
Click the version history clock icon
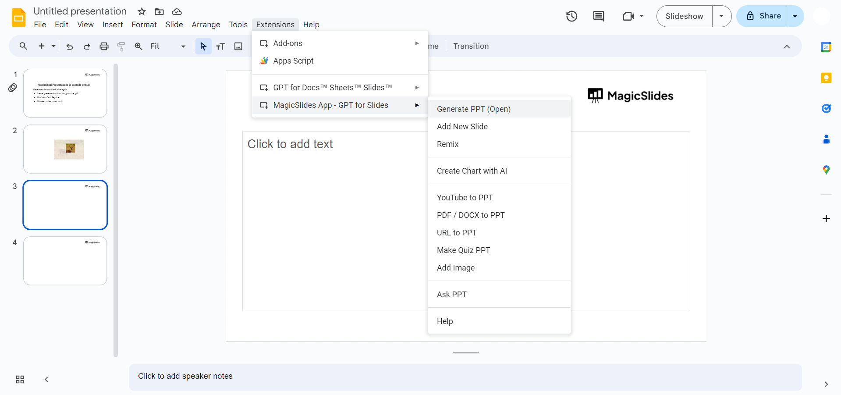(x=571, y=17)
